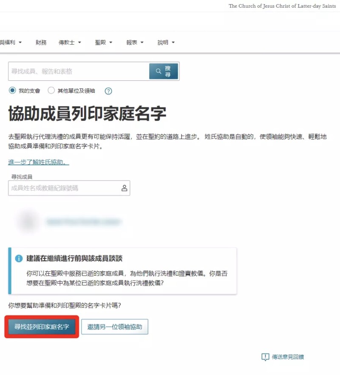Click the 邀請另一位領袖協助 button
The height and width of the screenshot is (375, 340).
115,327
